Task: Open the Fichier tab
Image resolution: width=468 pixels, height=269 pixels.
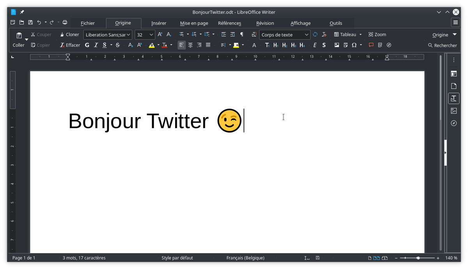Action: 88,23
